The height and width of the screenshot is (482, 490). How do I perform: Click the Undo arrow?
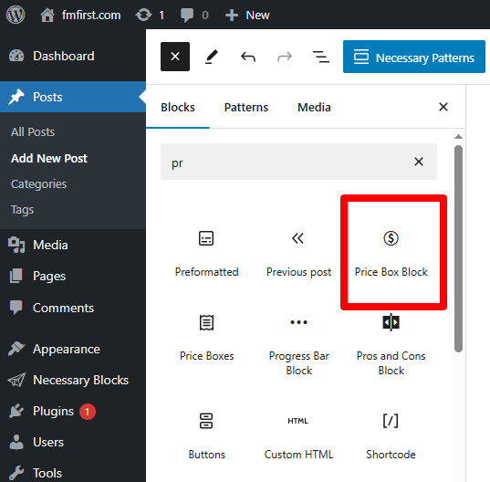[248, 57]
